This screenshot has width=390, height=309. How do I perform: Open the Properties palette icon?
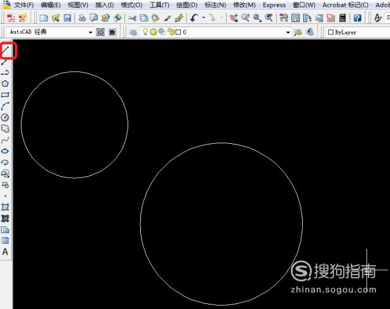(283, 18)
